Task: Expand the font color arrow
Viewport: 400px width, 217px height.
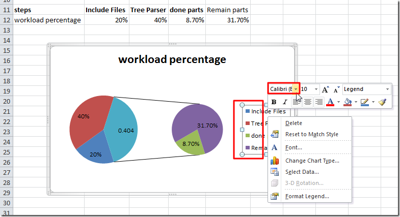Action: tap(338, 102)
